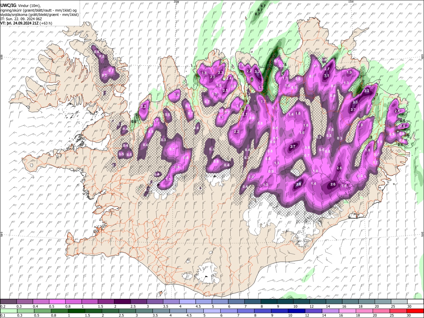Click the pale grey 25–30 legend swatch
Viewport: 424px width, 318px height.
pyautogui.click(x=399, y=302)
